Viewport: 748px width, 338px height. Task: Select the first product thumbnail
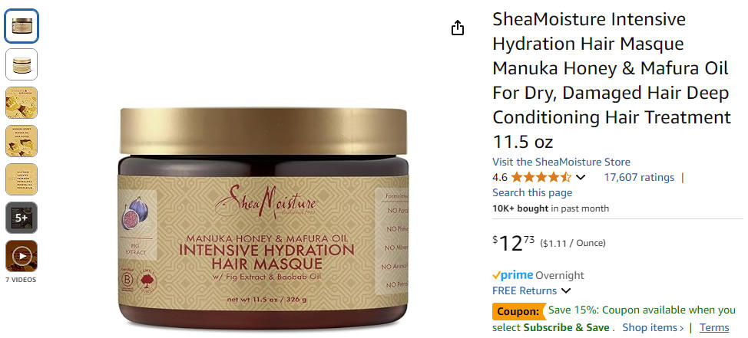pos(22,26)
